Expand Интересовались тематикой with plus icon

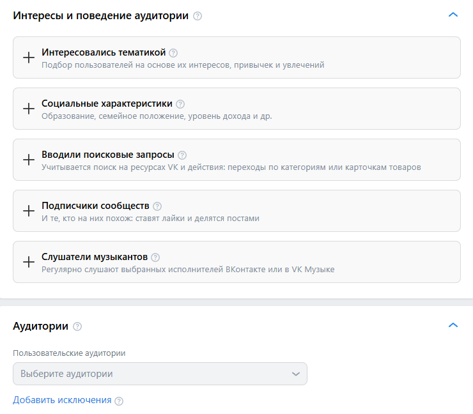click(29, 57)
